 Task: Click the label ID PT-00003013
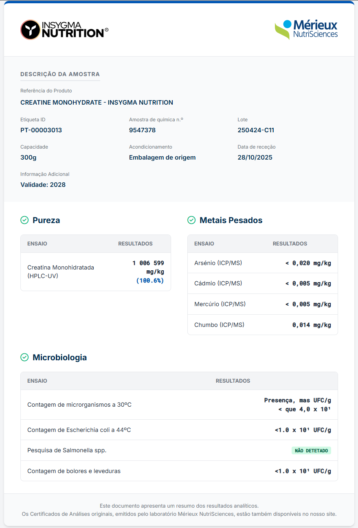pyautogui.click(x=41, y=130)
